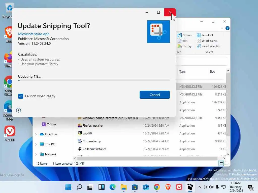The height and width of the screenshot is (193, 258).
Task: Open the info icon in installer dialog
Action: click(18, 110)
